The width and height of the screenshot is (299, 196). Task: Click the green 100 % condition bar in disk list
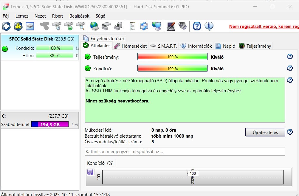coord(55,48)
